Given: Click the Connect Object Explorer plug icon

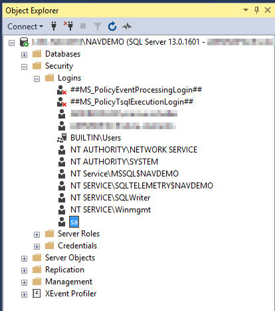Looking at the screenshot, I should 54,26.
